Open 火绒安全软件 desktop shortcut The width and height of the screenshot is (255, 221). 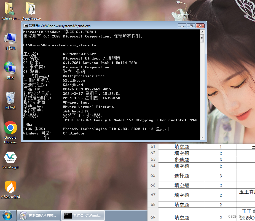pos(10,190)
